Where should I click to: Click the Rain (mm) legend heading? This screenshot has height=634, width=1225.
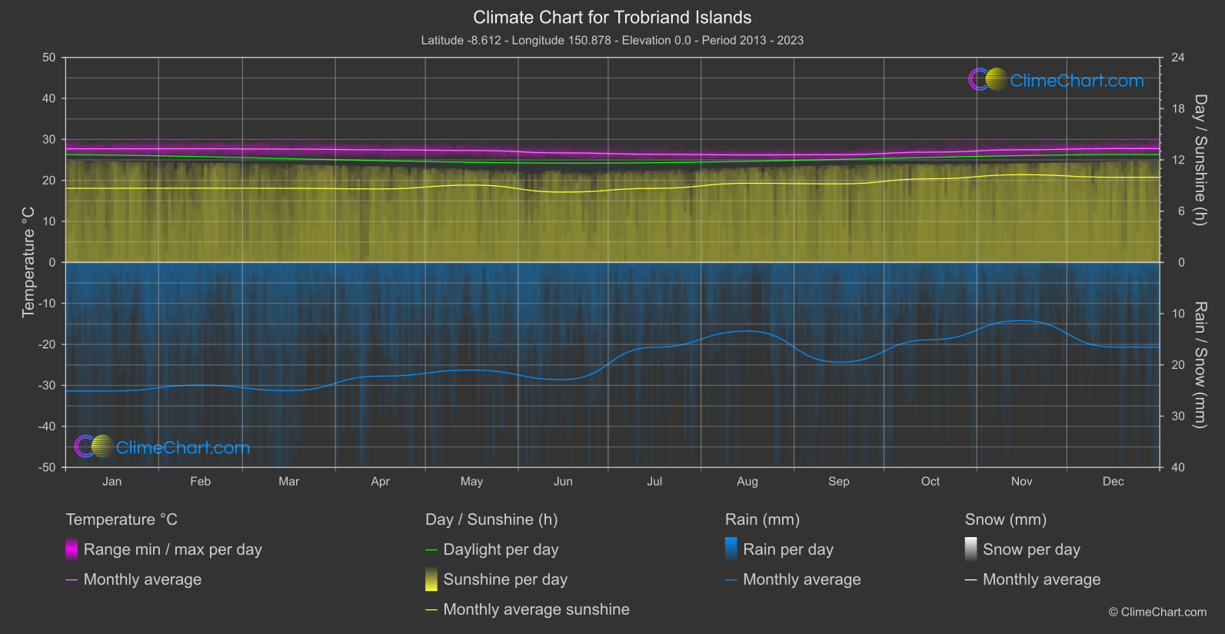(x=762, y=519)
